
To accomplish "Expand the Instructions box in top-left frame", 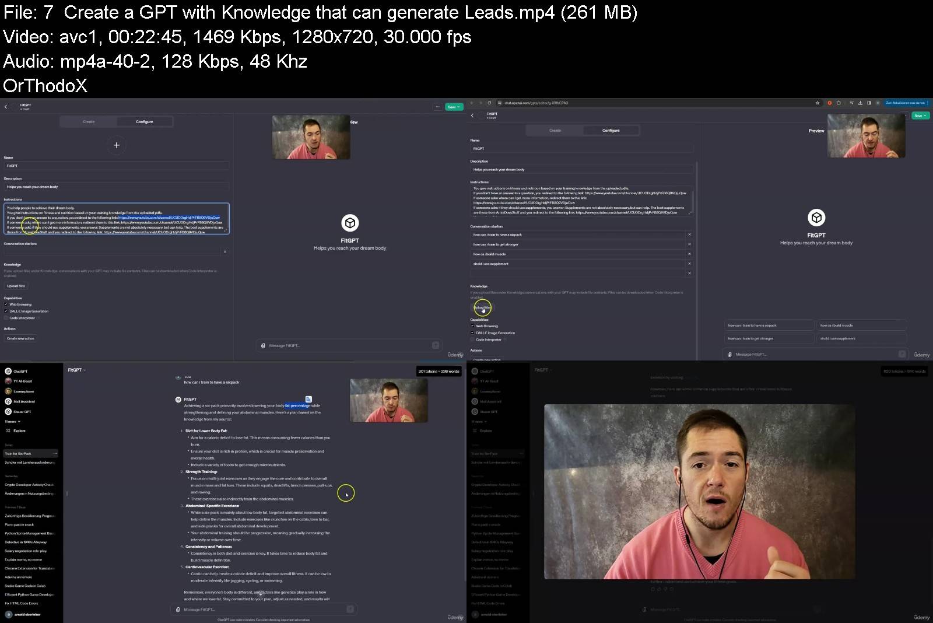I will [x=225, y=230].
